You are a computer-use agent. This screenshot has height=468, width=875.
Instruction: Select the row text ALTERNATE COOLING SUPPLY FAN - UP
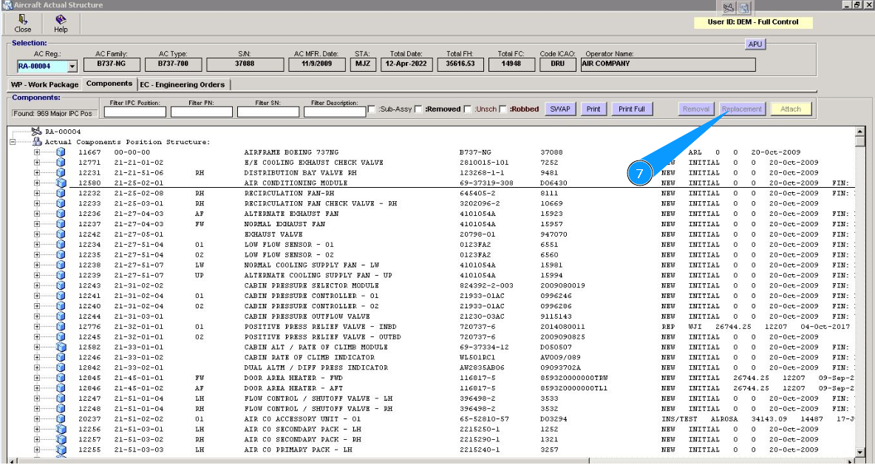click(318, 275)
